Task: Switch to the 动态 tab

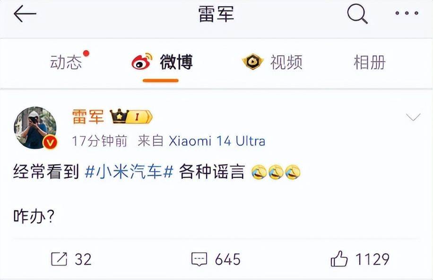Action: (66, 62)
